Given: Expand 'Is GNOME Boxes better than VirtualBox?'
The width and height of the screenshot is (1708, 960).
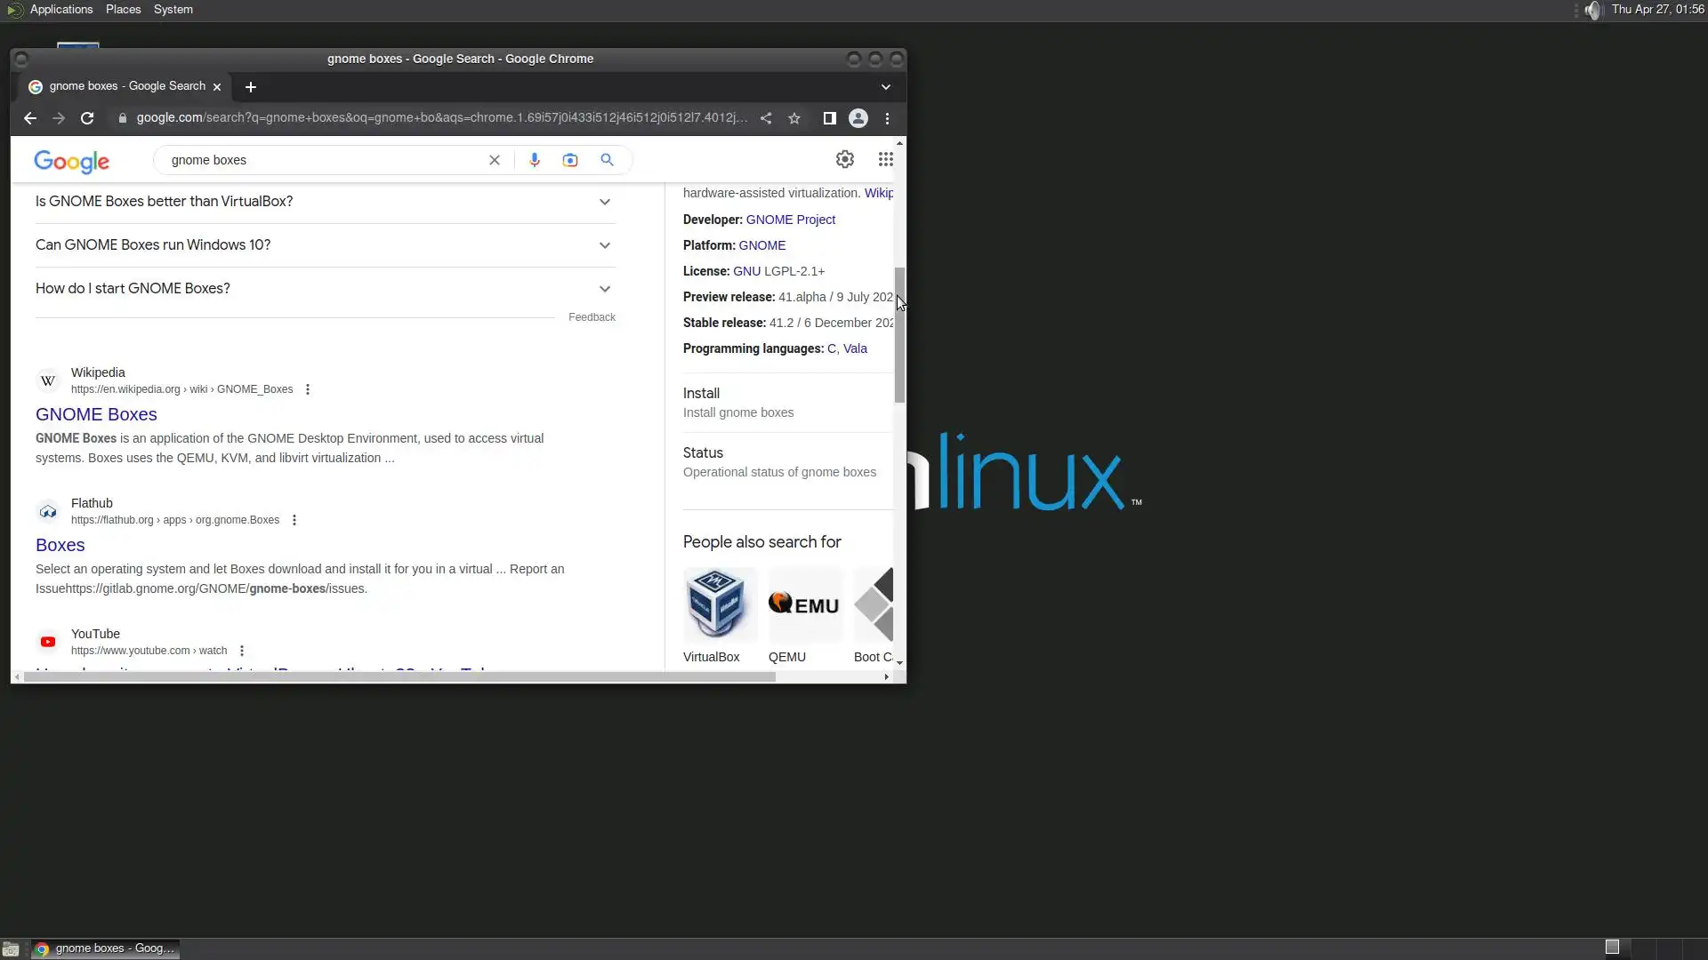Looking at the screenshot, I should [x=604, y=202].
